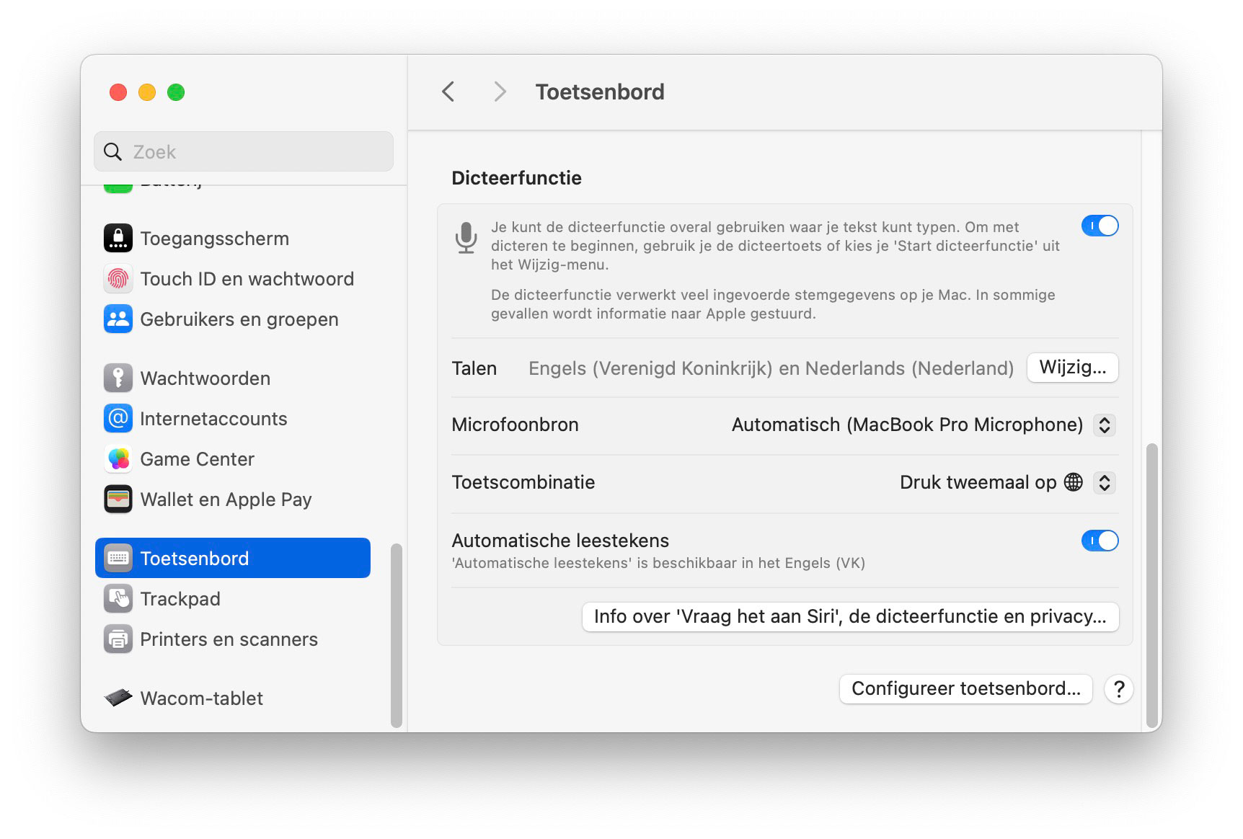Select Game Center in sidebar
1243x839 pixels.
click(x=232, y=458)
